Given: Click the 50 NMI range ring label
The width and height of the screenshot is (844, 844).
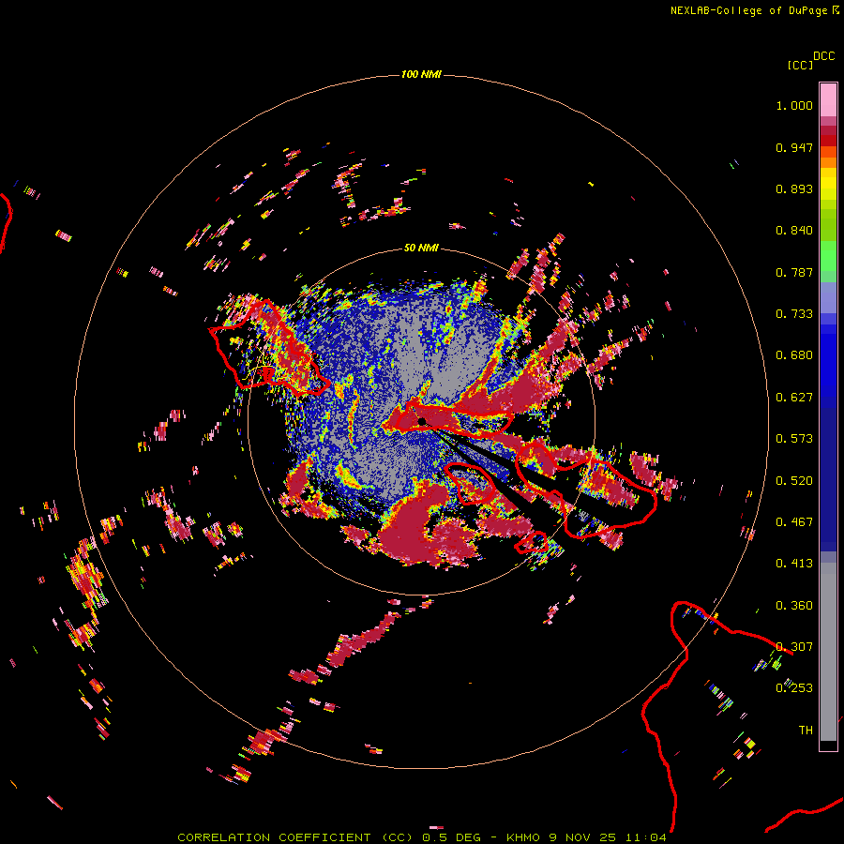Looking at the screenshot, I should pyautogui.click(x=421, y=249).
